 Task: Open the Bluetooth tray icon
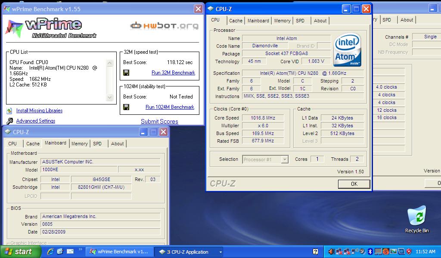(x=370, y=252)
